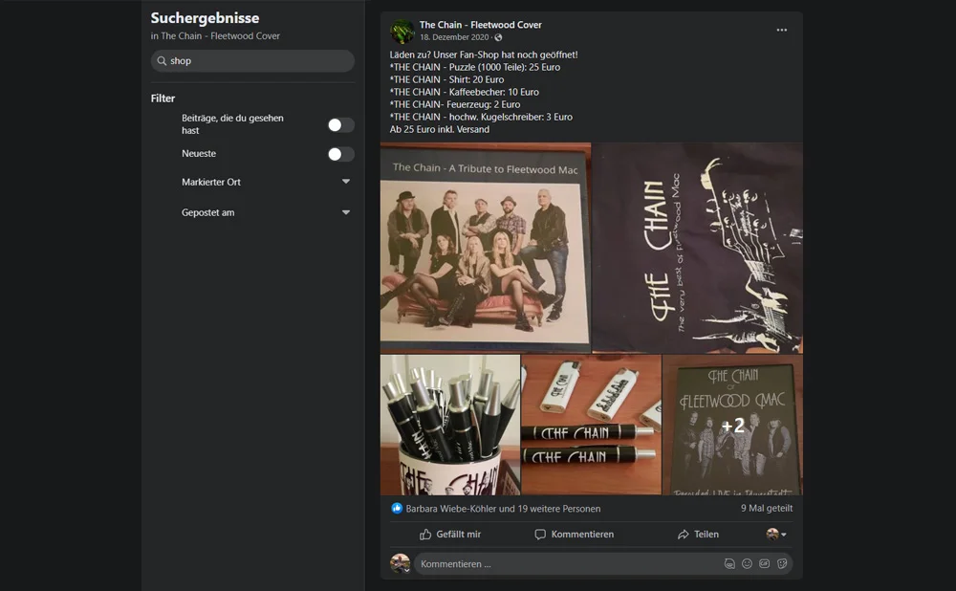Viewport: 956px width, 591px height.
Task: Open the 18. Dezember 2020 timestamp link
Action: pos(454,37)
